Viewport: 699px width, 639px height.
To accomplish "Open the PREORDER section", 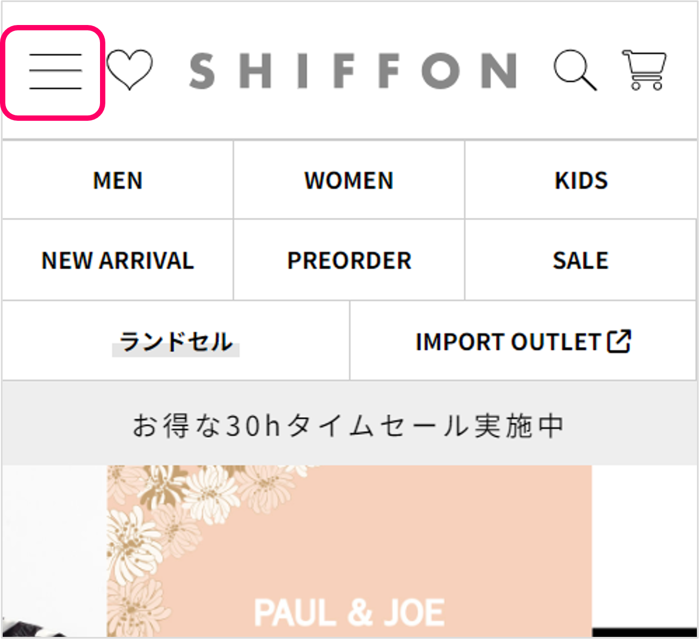I will (349, 260).
